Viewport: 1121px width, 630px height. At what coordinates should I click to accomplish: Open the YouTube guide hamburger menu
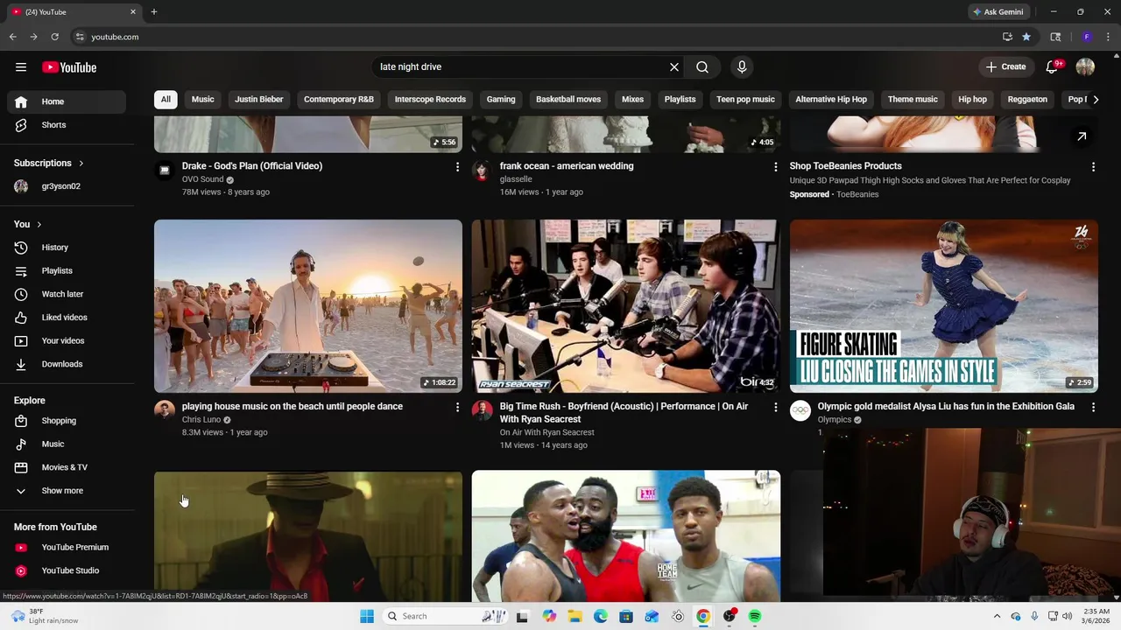(21, 67)
